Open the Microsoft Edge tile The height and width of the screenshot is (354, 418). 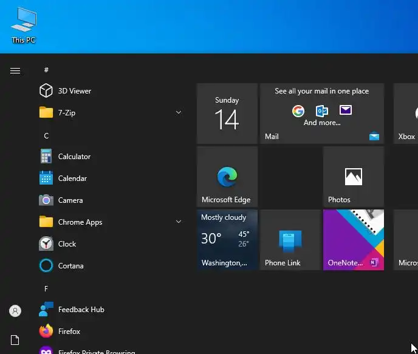pos(227,177)
